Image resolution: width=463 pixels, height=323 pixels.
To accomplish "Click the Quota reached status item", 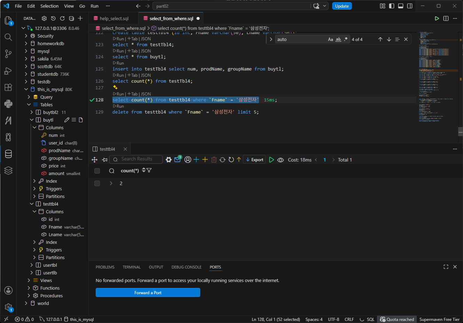I will tap(397, 319).
